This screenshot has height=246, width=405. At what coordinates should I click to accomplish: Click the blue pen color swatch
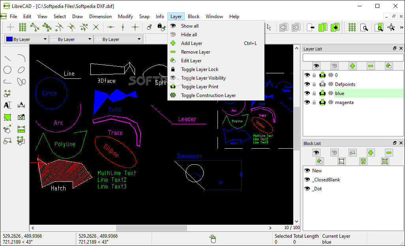tap(9, 39)
